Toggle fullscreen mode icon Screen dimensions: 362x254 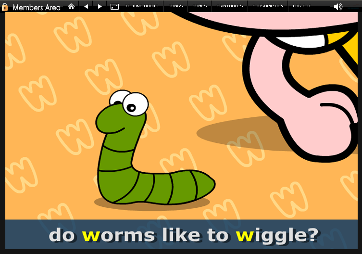[x=114, y=7]
